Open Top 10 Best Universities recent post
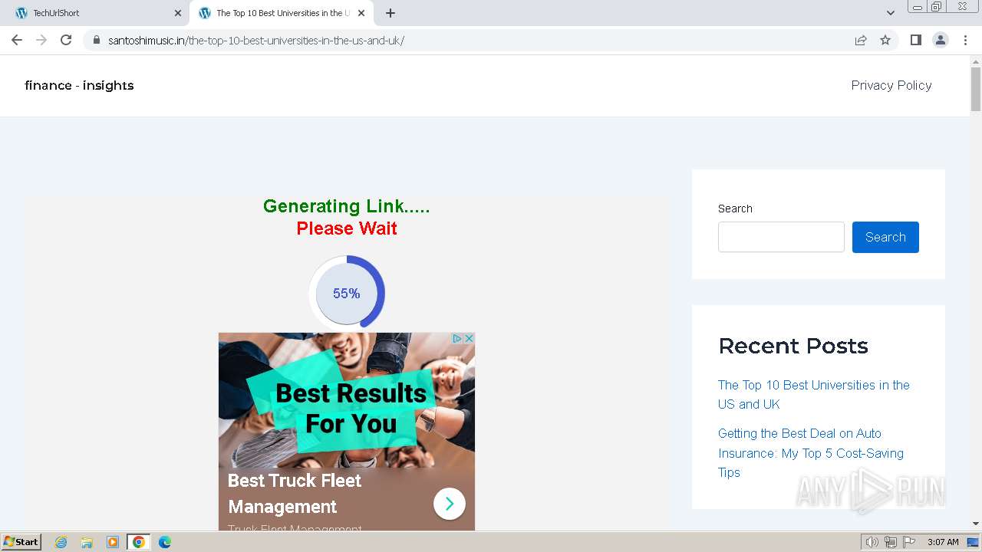The image size is (982, 552). coord(814,394)
